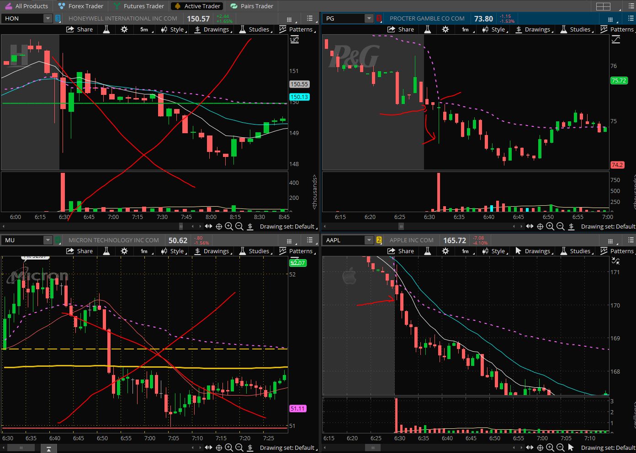Select the pointer cursor icon below the AAPL chart
The image size is (636, 453).
[x=571, y=448]
